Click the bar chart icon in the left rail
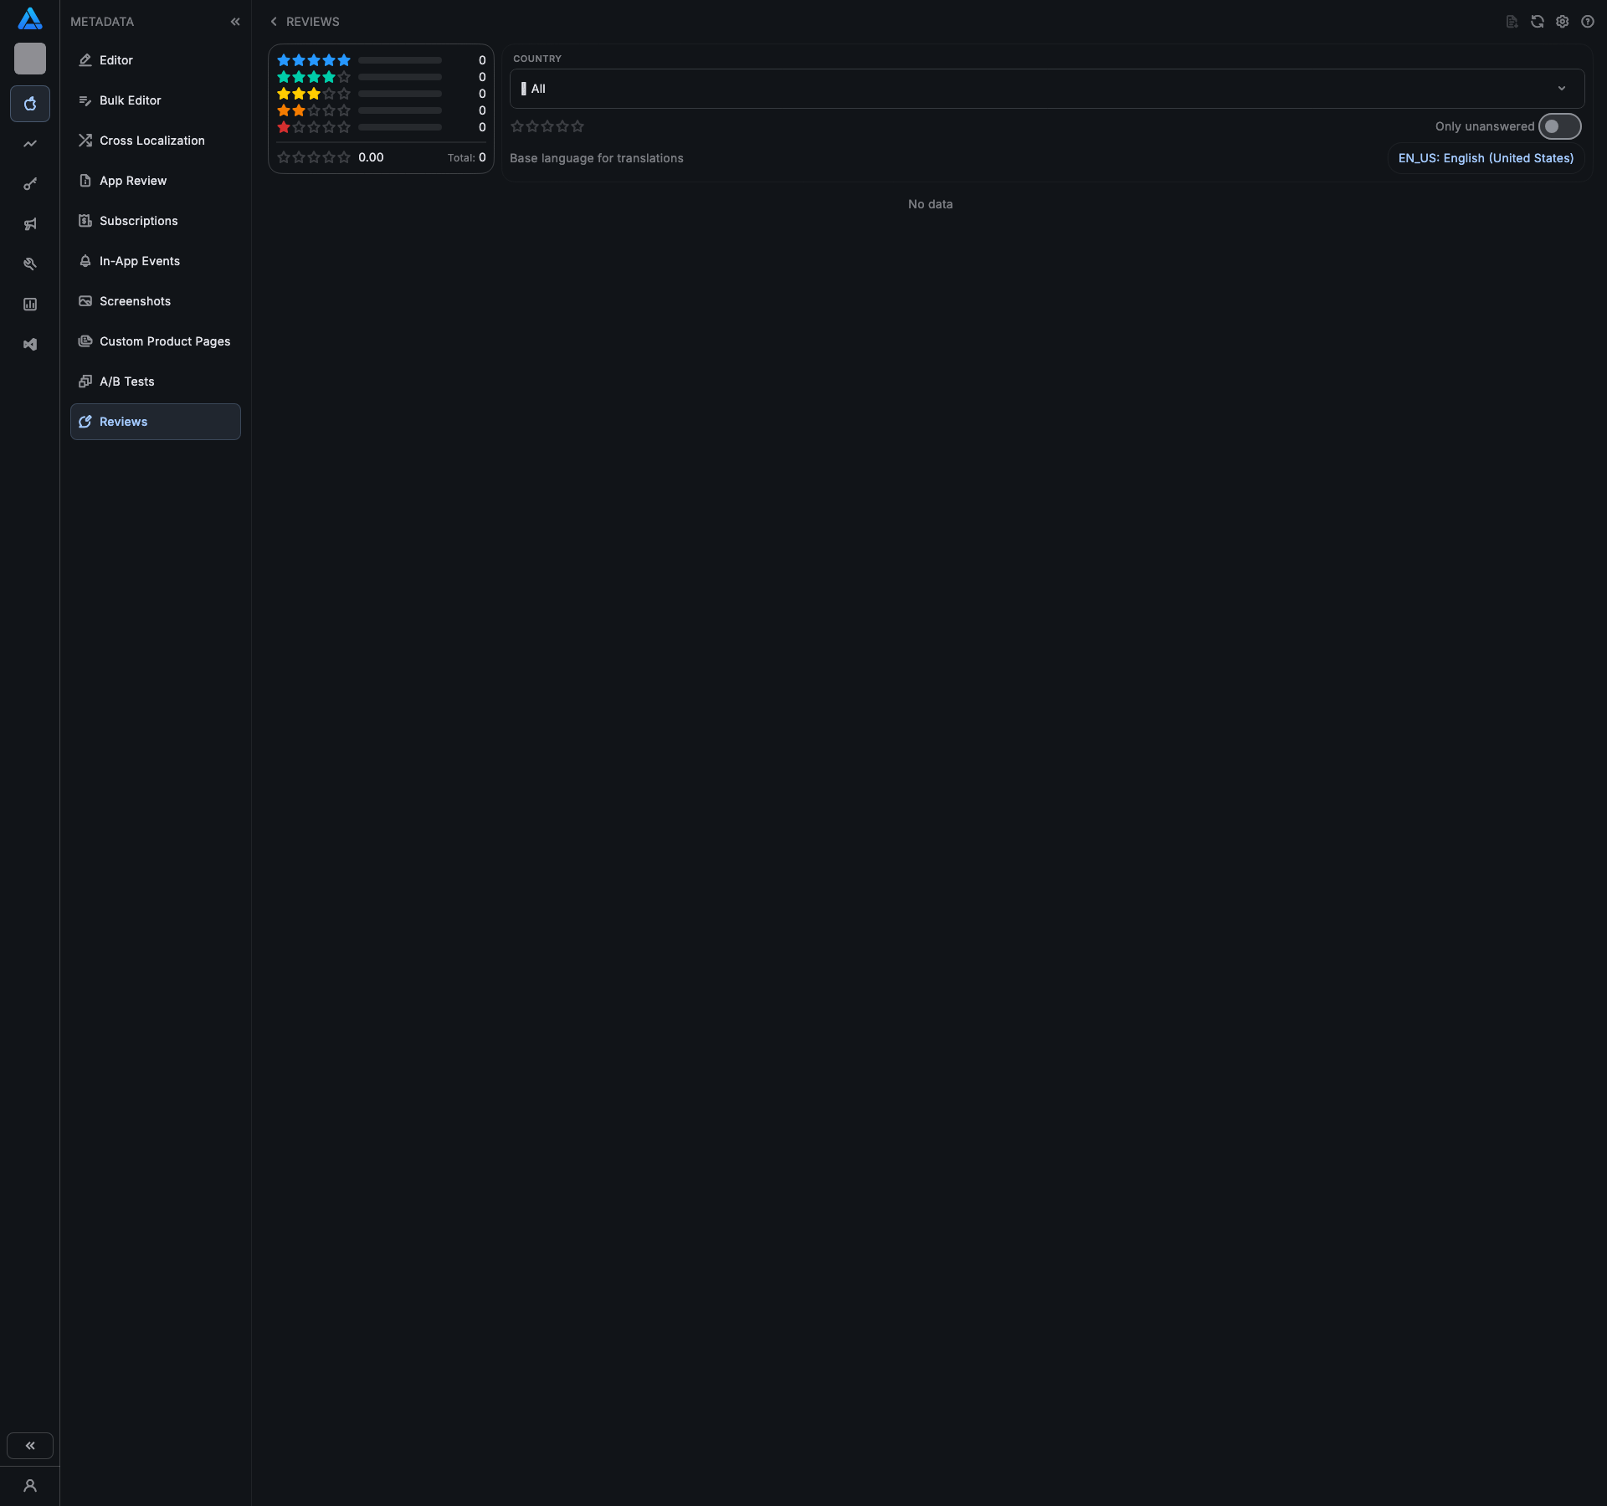Image resolution: width=1607 pixels, height=1506 pixels. (x=30, y=305)
